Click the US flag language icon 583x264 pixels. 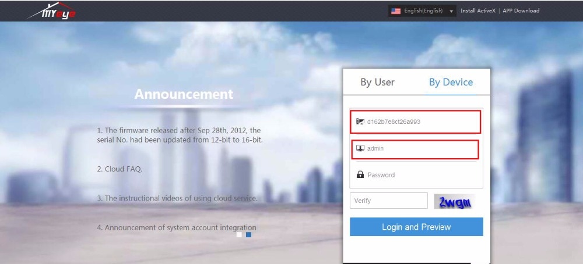(396, 11)
